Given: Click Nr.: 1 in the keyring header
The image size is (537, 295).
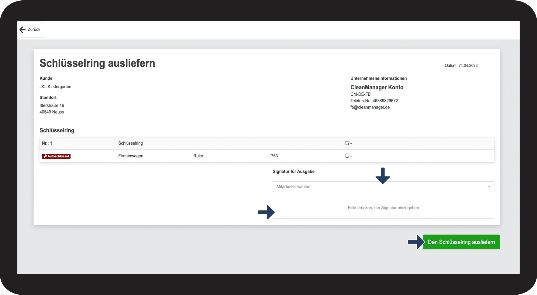Looking at the screenshot, I should coord(47,143).
